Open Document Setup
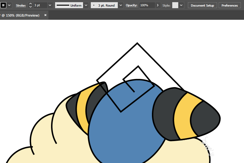This screenshot has height=163, width=244. (x=202, y=5)
